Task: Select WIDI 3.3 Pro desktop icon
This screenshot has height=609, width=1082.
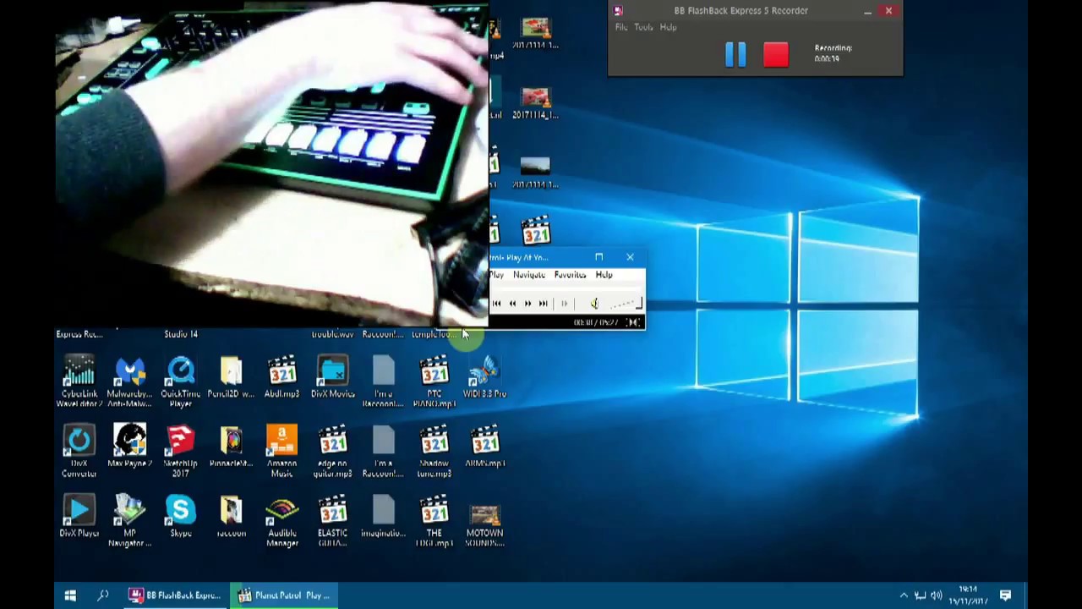Action: 484,377
